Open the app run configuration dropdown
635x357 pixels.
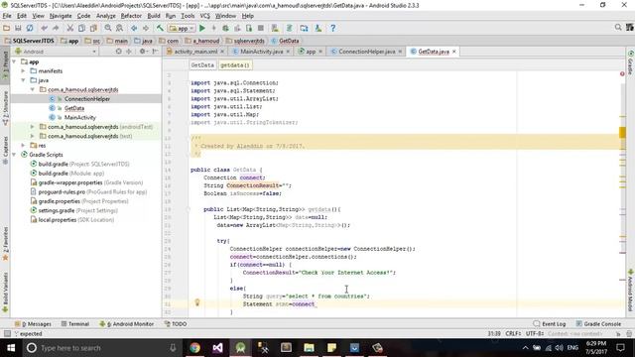coord(182,29)
